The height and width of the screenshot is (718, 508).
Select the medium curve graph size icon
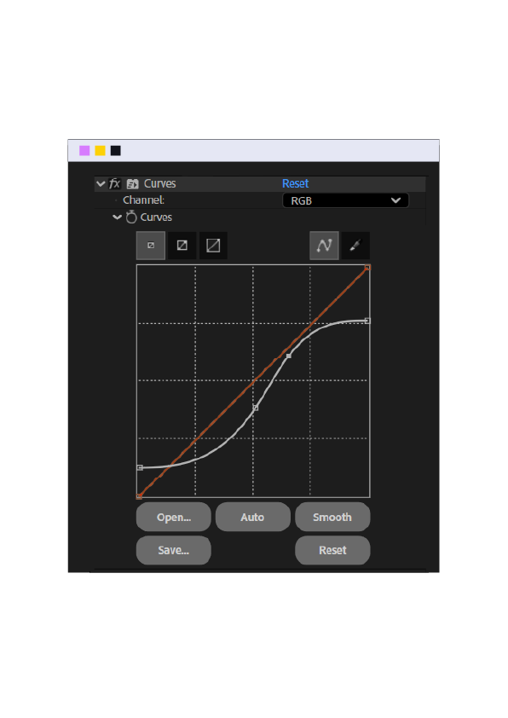(x=182, y=246)
